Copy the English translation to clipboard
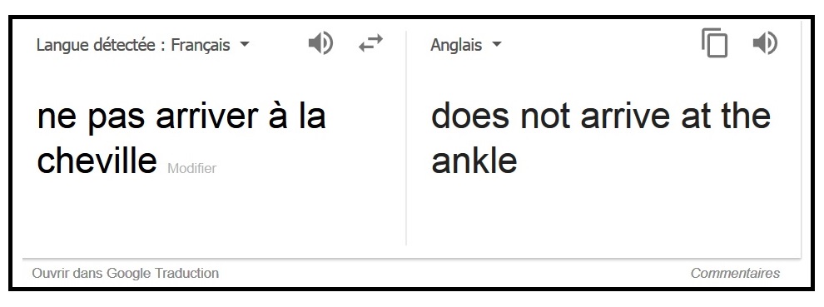 pyautogui.click(x=715, y=43)
